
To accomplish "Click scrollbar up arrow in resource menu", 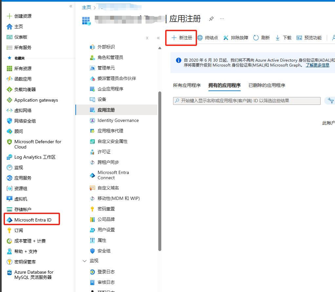I will 160,48.
